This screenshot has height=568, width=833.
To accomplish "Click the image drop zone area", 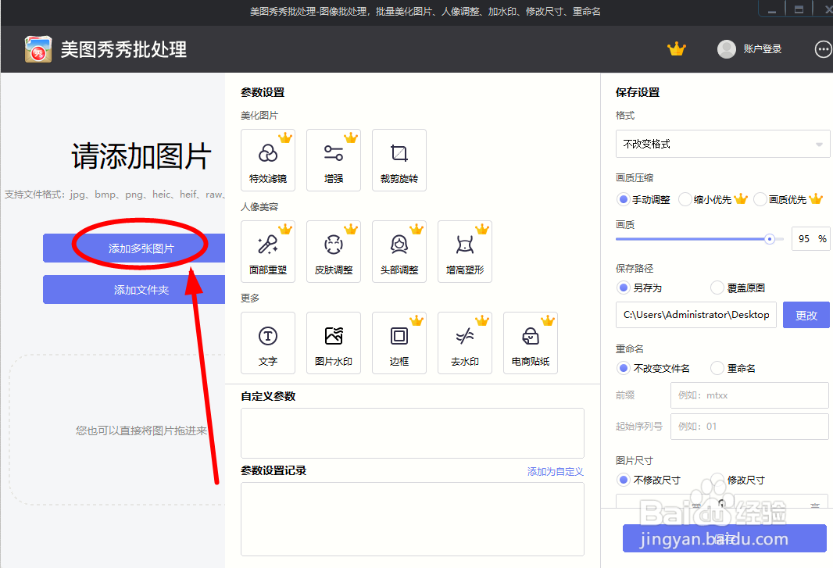I will [x=117, y=430].
